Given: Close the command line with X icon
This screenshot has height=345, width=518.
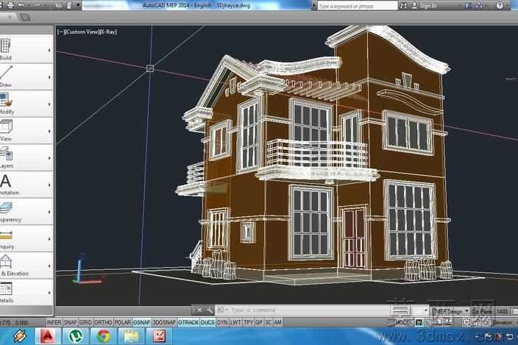Looking at the screenshot, I should click(x=199, y=310).
